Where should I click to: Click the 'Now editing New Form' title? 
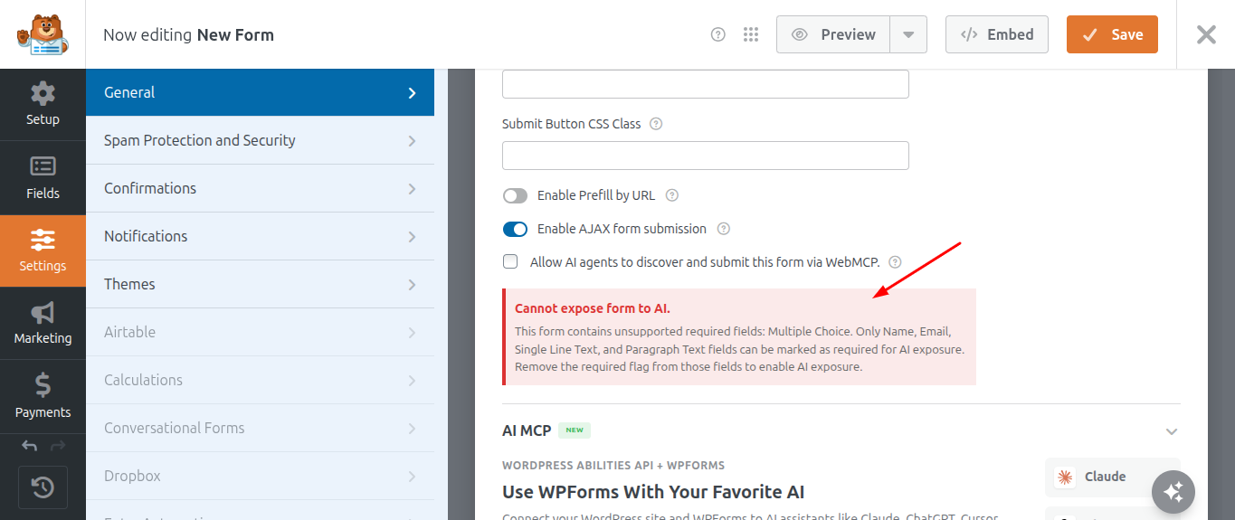tap(188, 35)
